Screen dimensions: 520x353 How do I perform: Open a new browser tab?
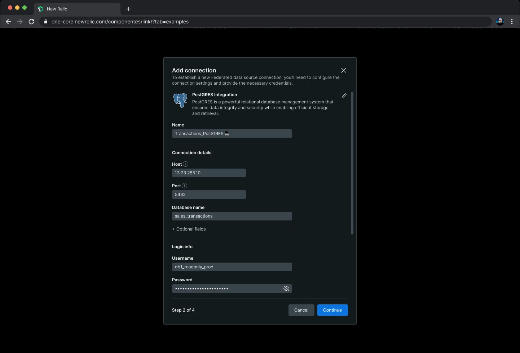[128, 9]
